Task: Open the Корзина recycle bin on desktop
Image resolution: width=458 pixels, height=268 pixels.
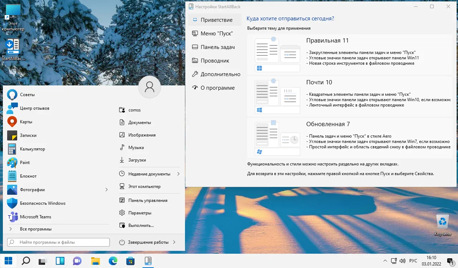Action: (x=443, y=225)
